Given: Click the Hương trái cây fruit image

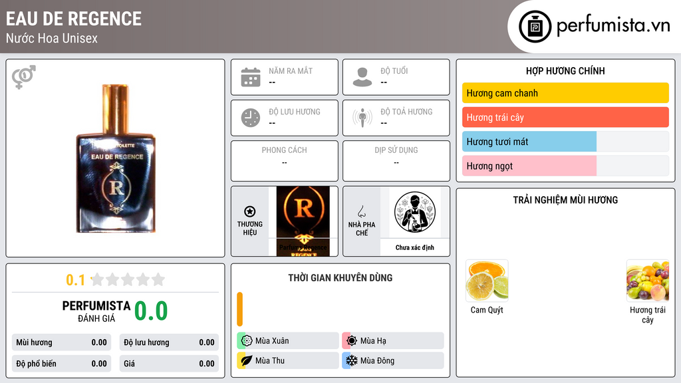Looking at the screenshot, I should [x=648, y=281].
